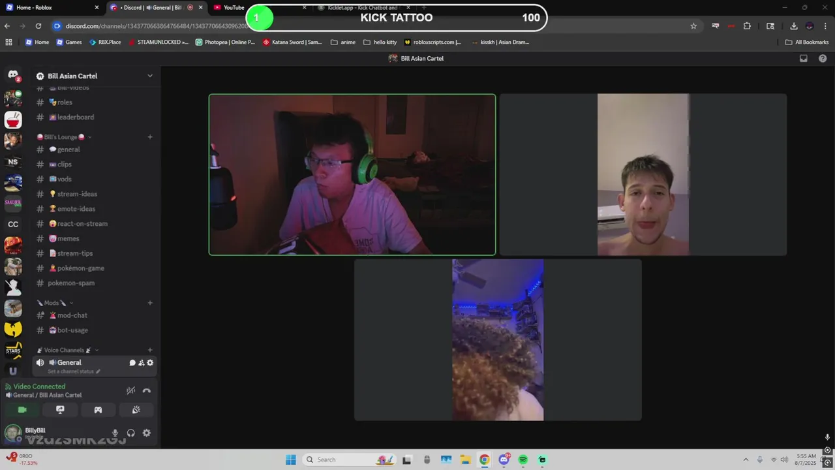Click Set a channel status
The width and height of the screenshot is (835, 470).
[74, 371]
